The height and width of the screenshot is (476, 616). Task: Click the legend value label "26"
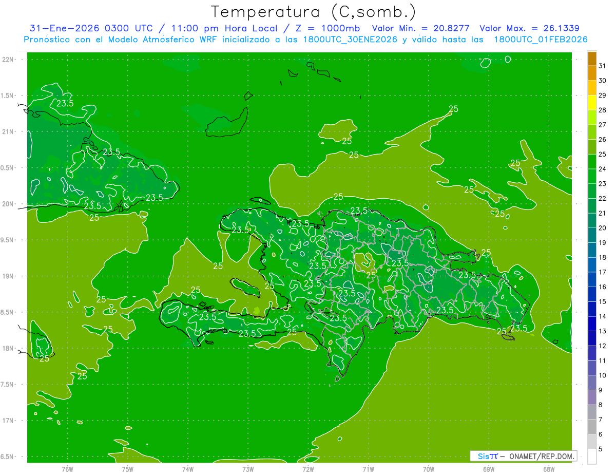coord(602,140)
